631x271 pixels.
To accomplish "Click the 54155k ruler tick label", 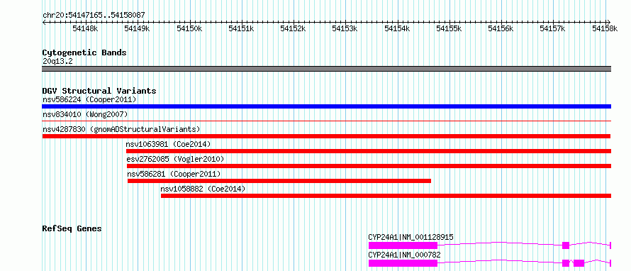I will point(449,28).
